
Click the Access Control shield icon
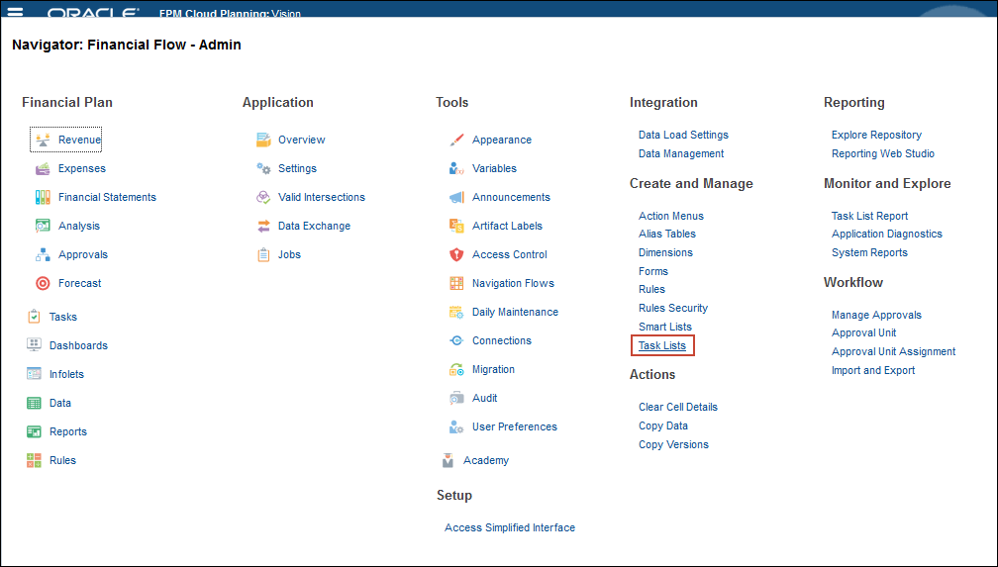click(x=456, y=254)
